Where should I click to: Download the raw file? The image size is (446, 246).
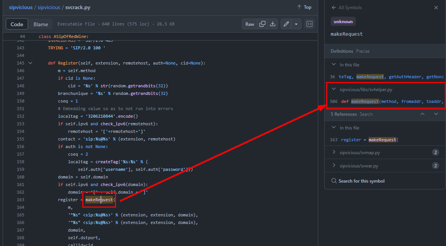[272, 24]
